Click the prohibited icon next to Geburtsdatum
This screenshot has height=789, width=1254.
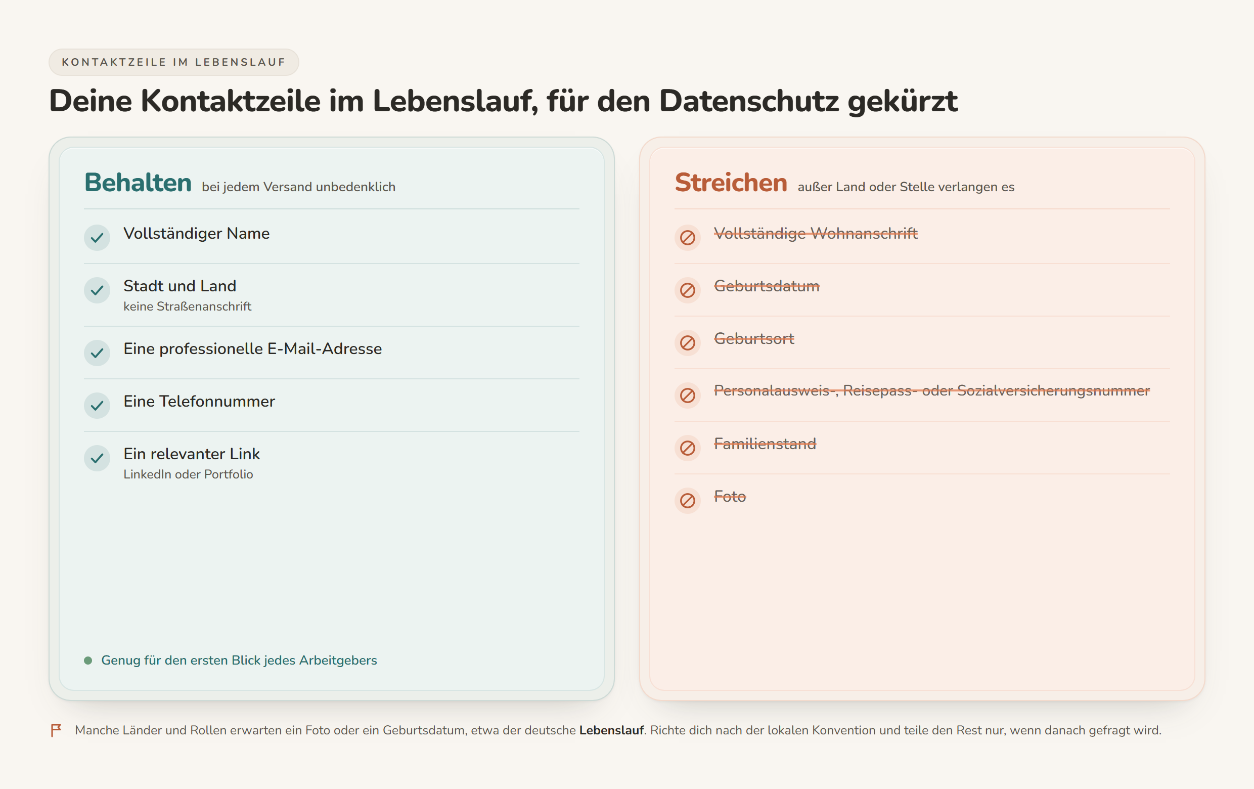click(687, 290)
